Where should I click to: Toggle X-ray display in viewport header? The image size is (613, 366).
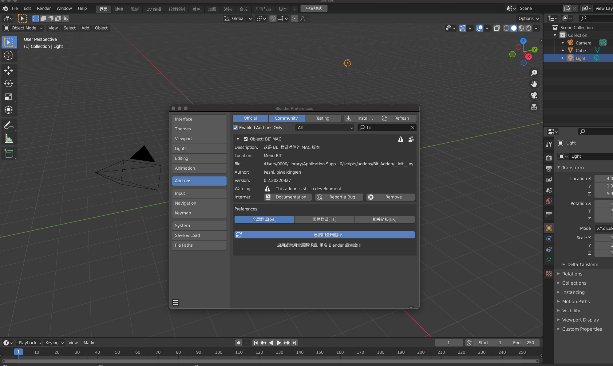pos(497,28)
